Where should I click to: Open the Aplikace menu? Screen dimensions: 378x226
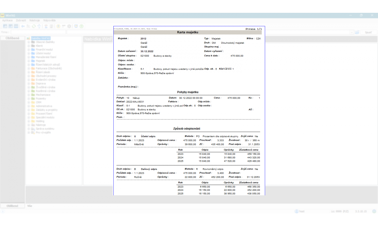click(x=7, y=20)
